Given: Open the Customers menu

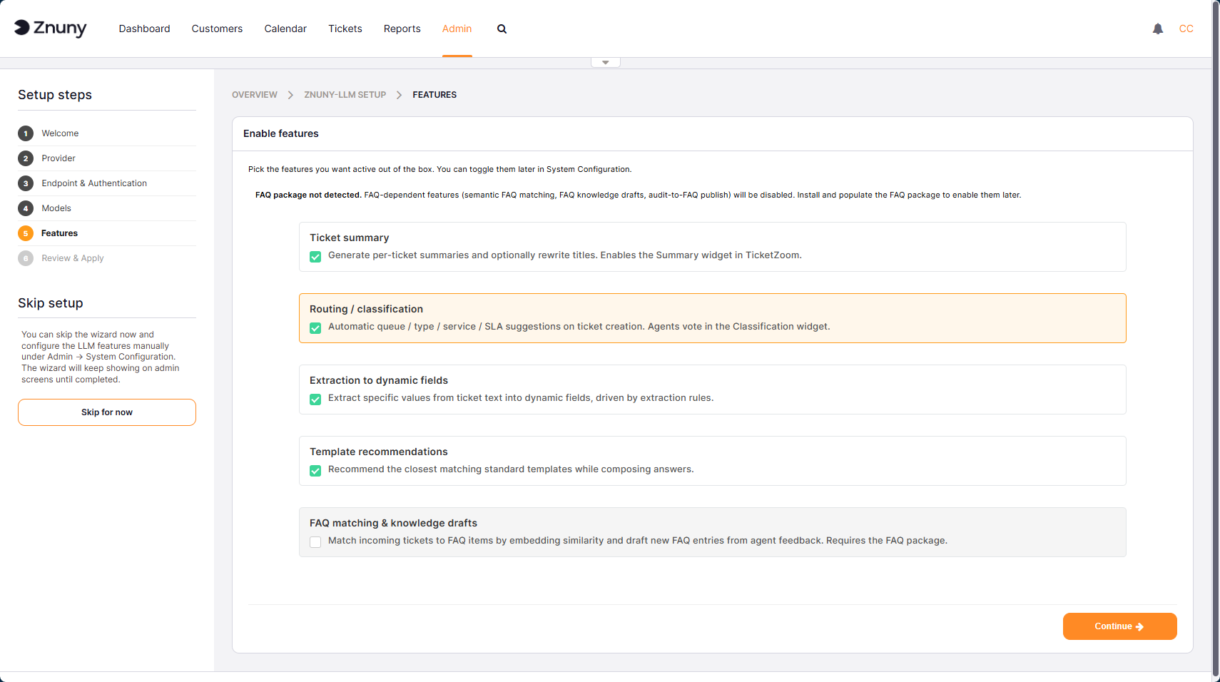Looking at the screenshot, I should [217, 29].
